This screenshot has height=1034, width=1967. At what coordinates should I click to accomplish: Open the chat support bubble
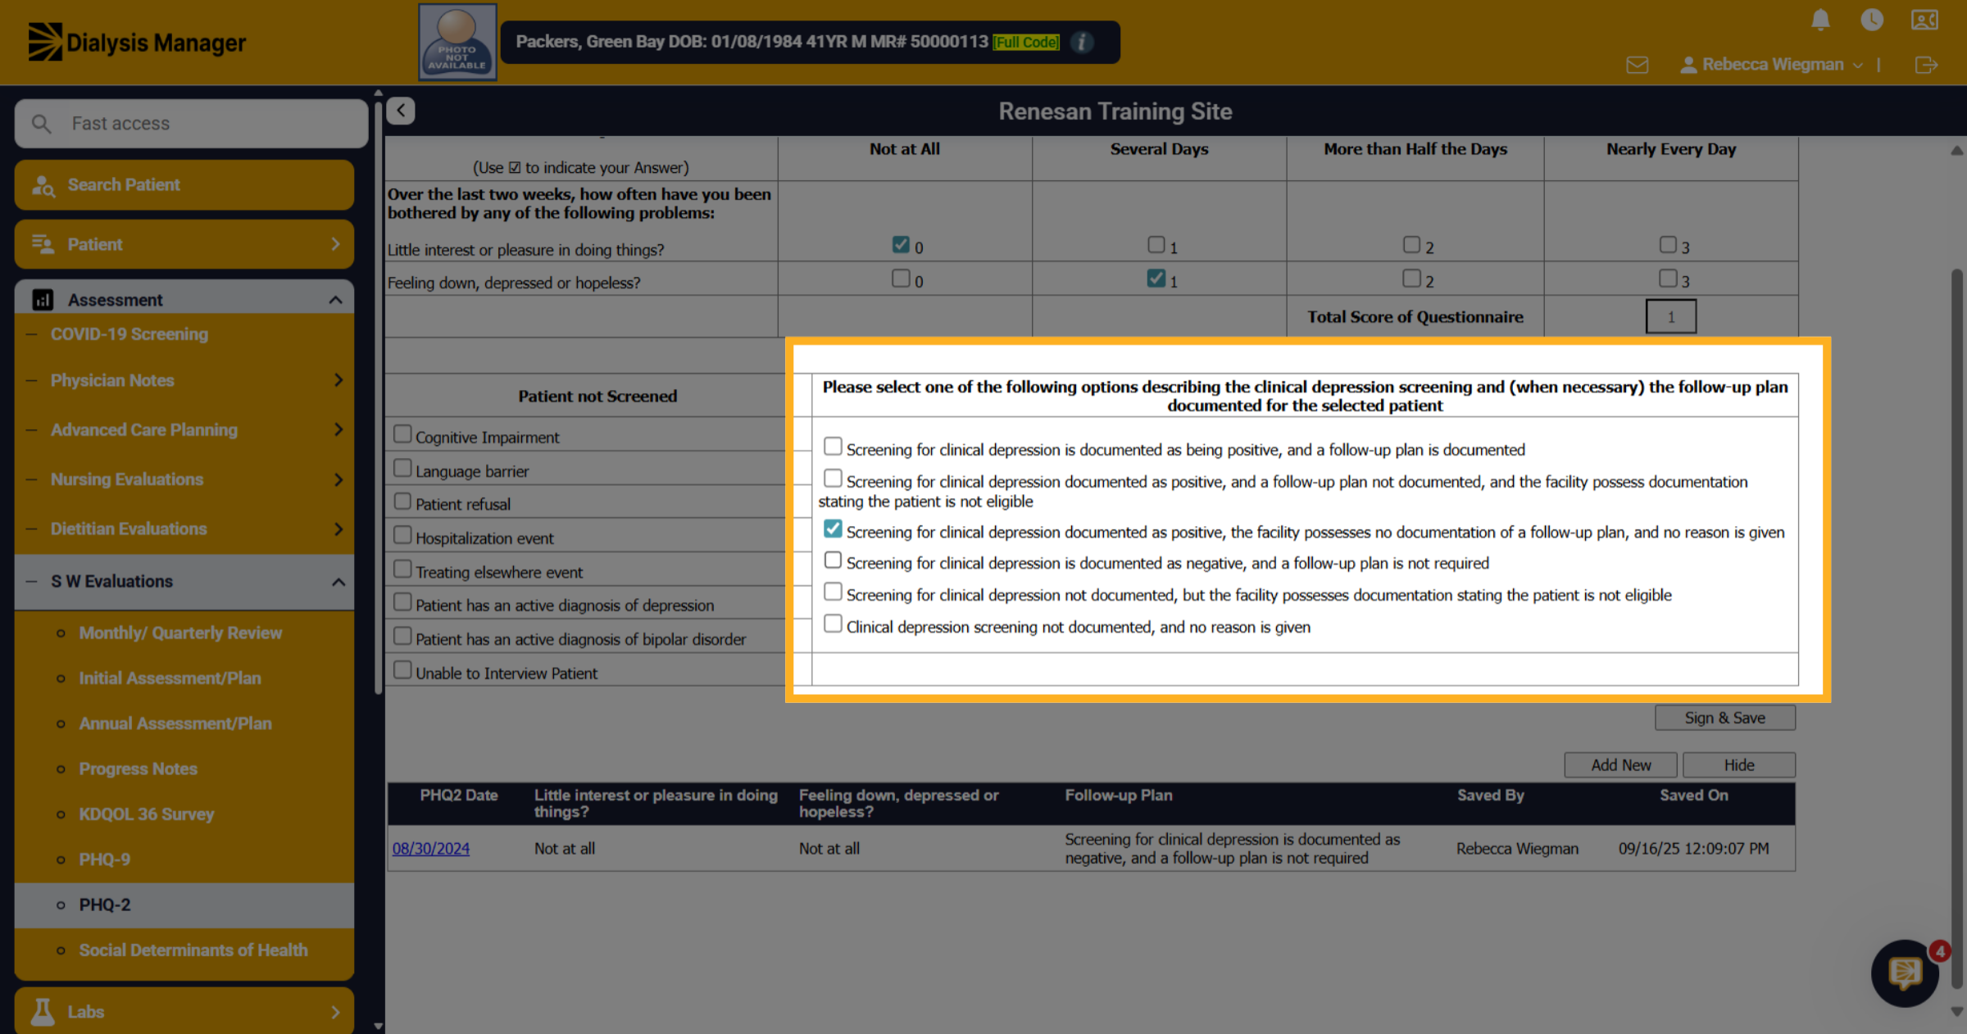pyautogui.click(x=1905, y=973)
